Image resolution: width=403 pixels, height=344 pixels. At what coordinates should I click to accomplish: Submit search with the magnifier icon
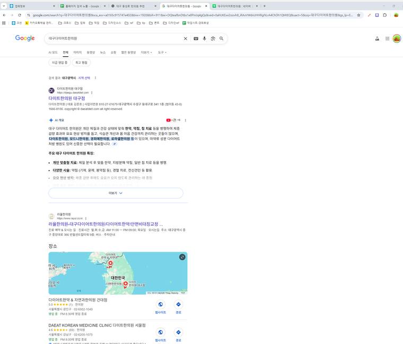(x=221, y=39)
